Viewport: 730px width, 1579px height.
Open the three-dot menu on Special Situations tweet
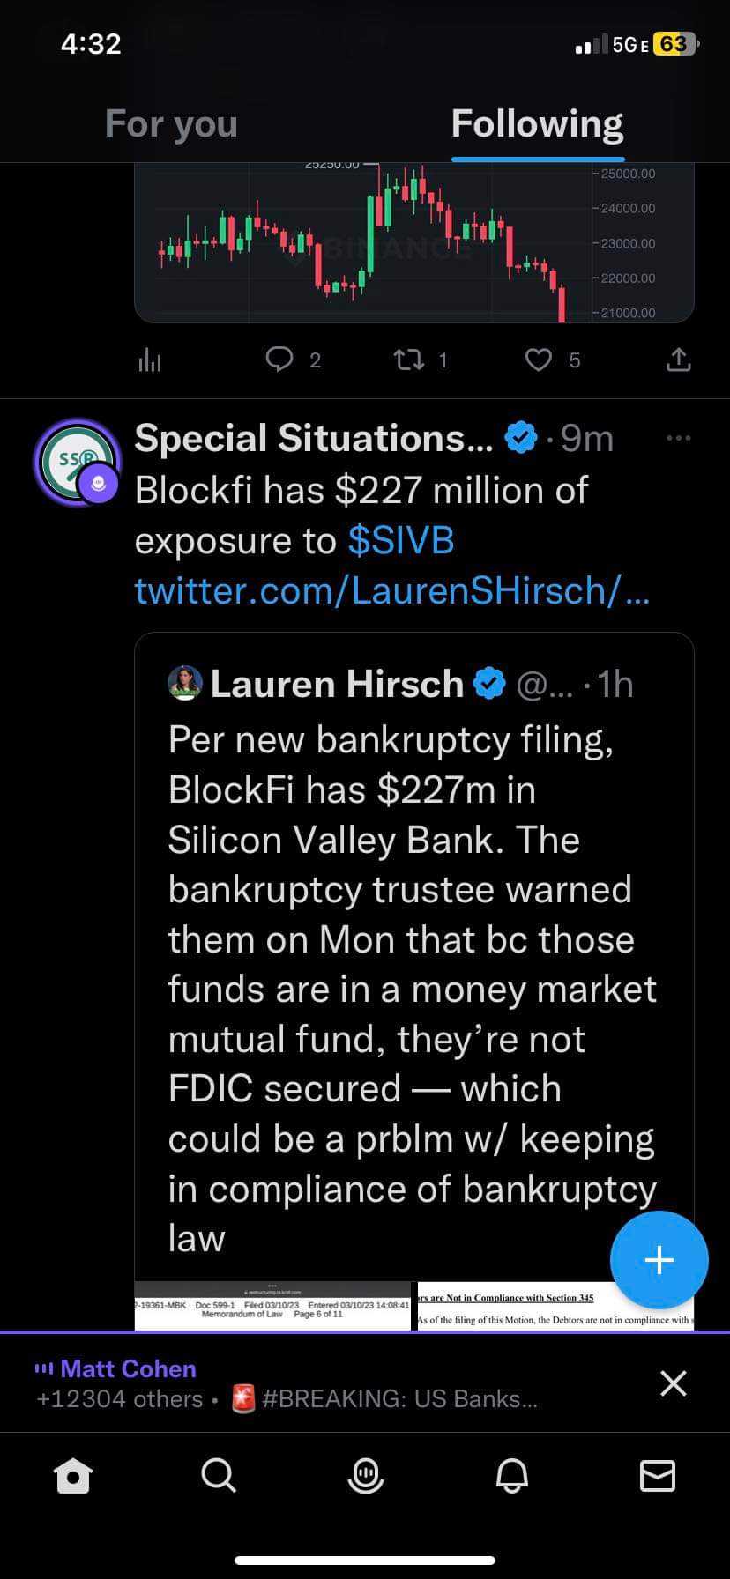[x=678, y=438]
